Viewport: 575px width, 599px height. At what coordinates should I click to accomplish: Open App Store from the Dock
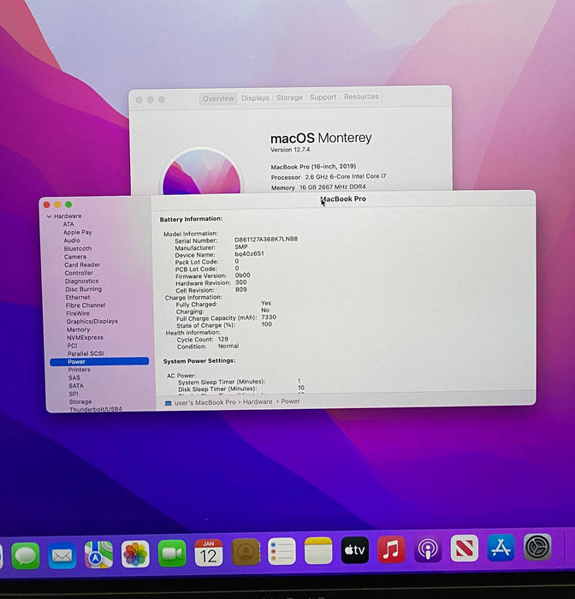[x=501, y=548]
